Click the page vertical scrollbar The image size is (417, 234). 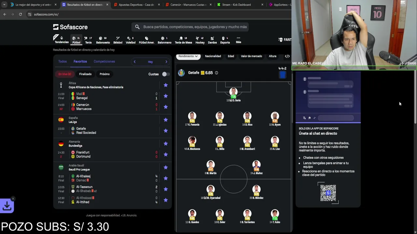[x=416, y=97]
